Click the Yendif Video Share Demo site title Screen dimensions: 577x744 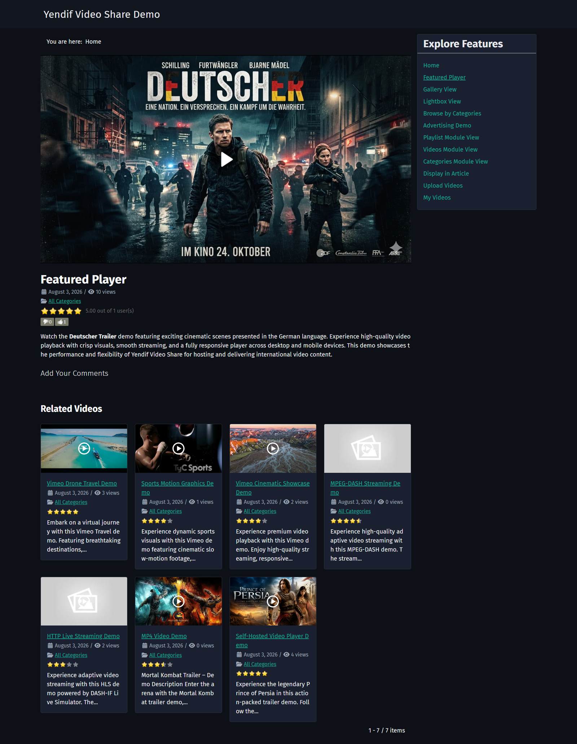102,14
